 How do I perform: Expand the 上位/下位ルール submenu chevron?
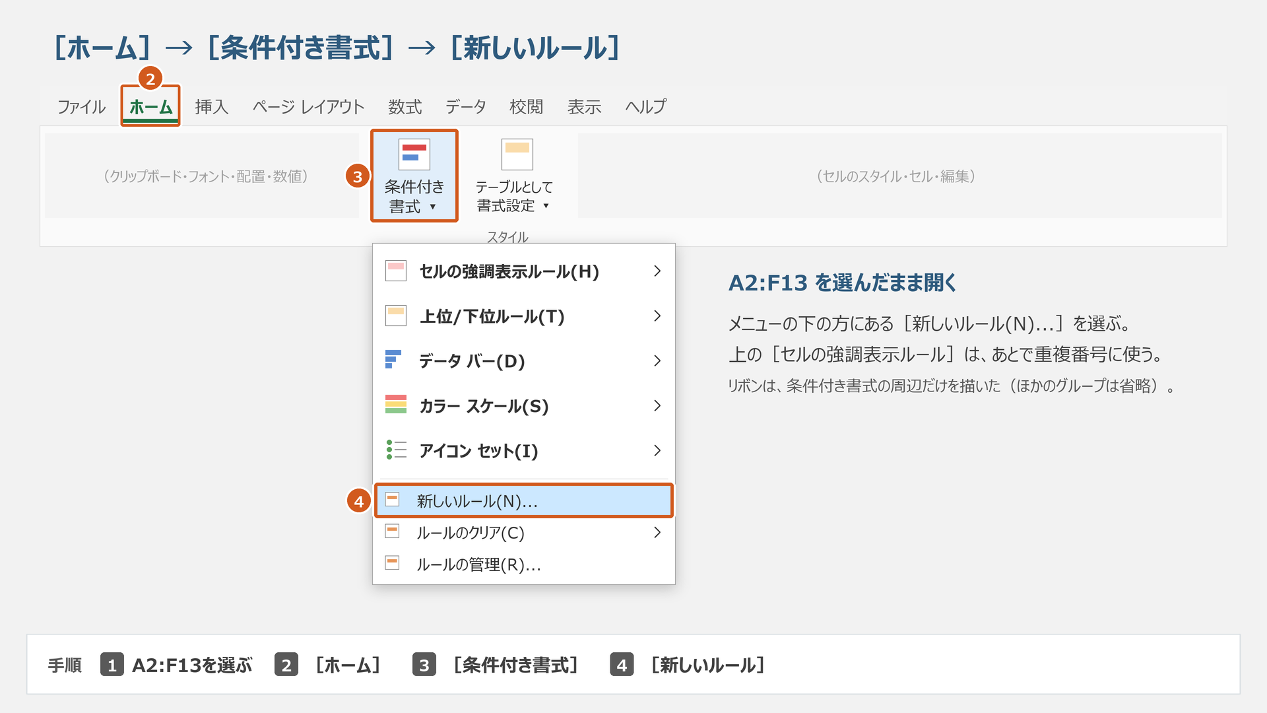[657, 316]
